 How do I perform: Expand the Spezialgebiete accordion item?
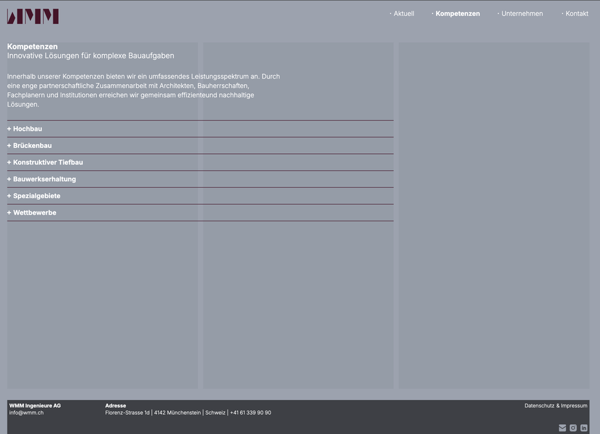pyautogui.click(x=37, y=196)
